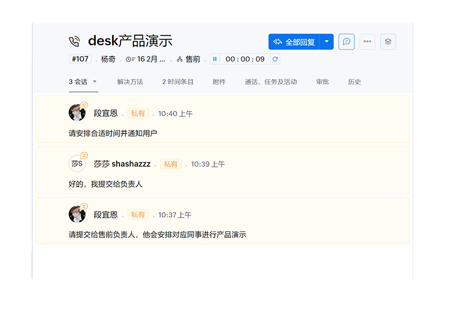Click 段宜恩's avatar on the 10:37 comment
The height and width of the screenshot is (327, 462).
77,214
